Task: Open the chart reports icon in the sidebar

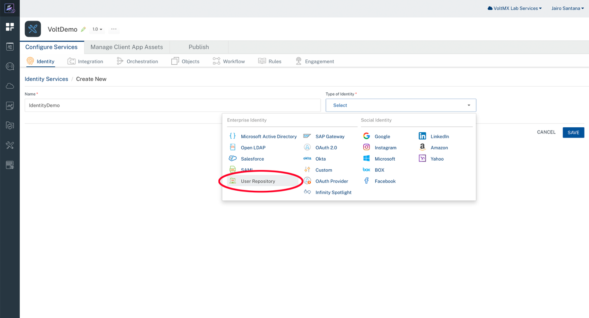Action: [x=10, y=106]
